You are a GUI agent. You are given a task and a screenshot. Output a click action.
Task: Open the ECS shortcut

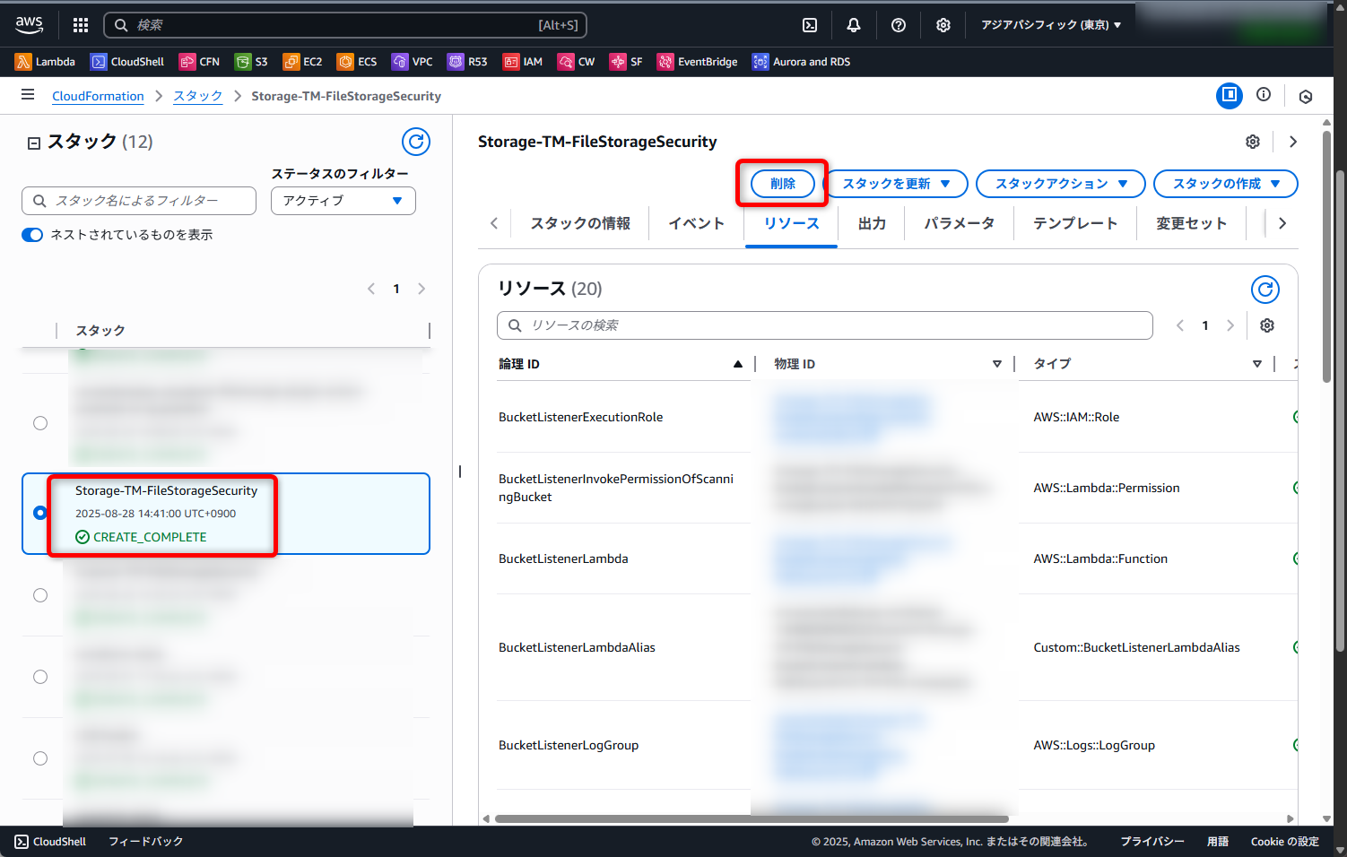pyautogui.click(x=357, y=62)
